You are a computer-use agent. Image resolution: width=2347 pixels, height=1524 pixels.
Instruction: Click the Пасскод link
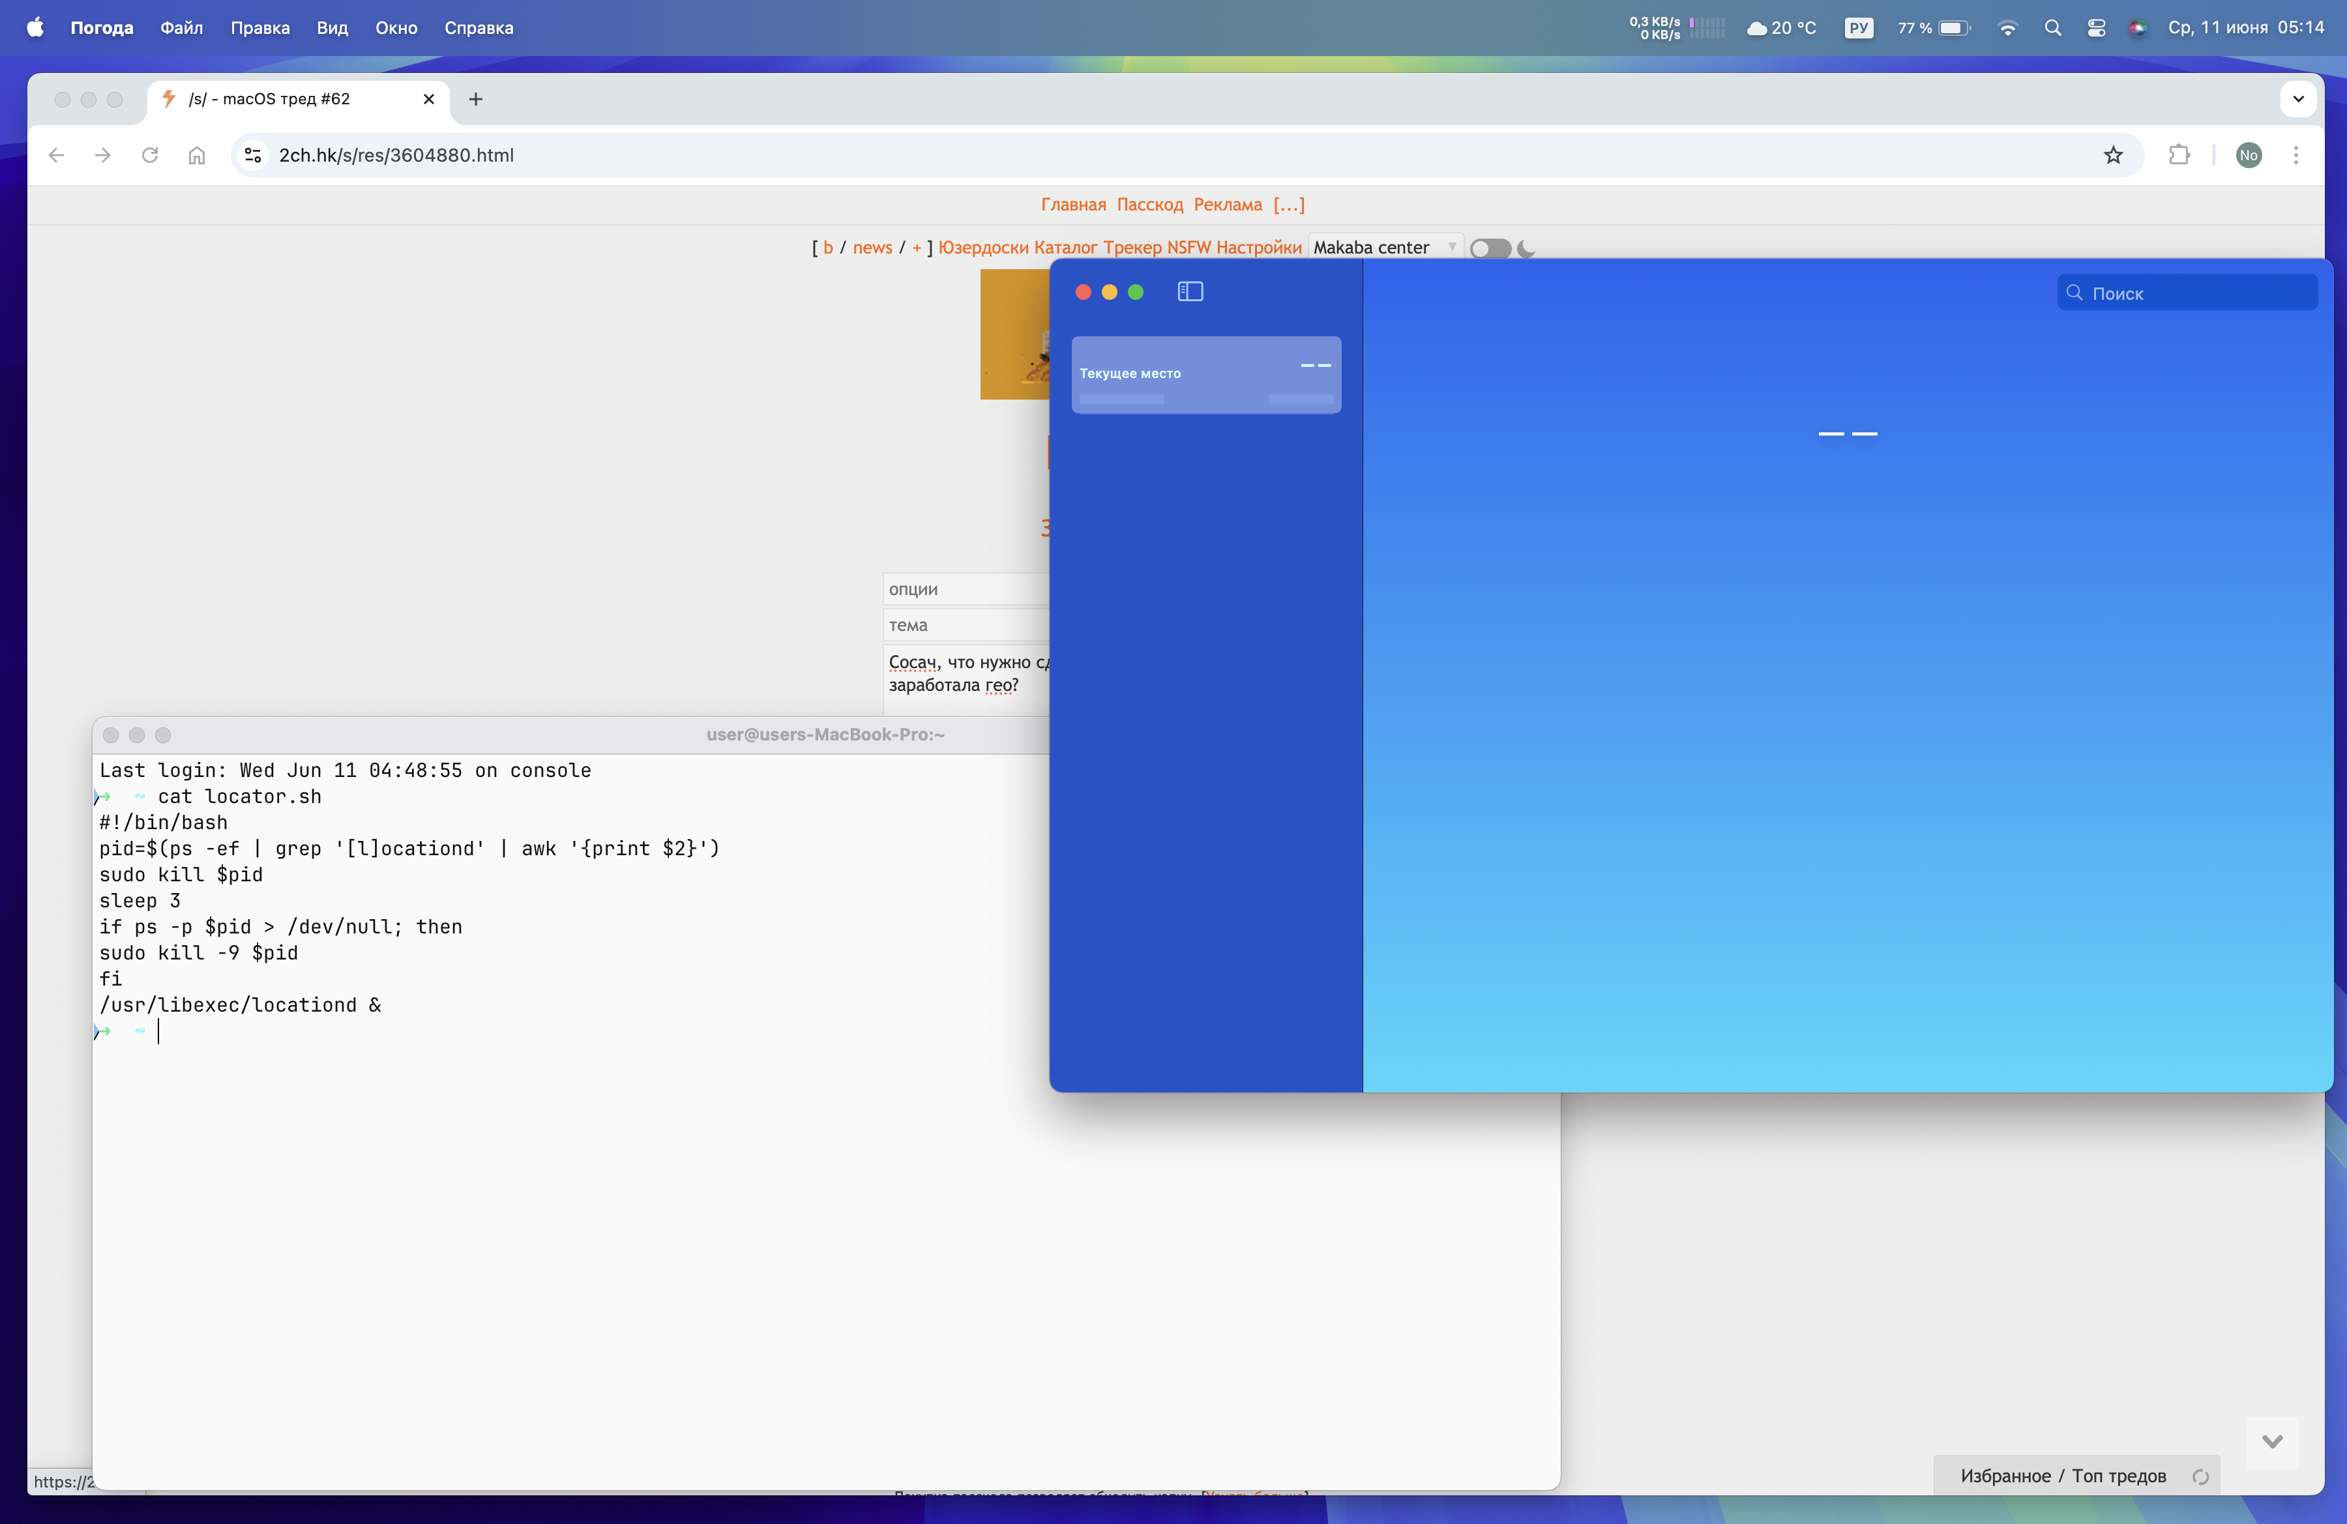[x=1149, y=205]
